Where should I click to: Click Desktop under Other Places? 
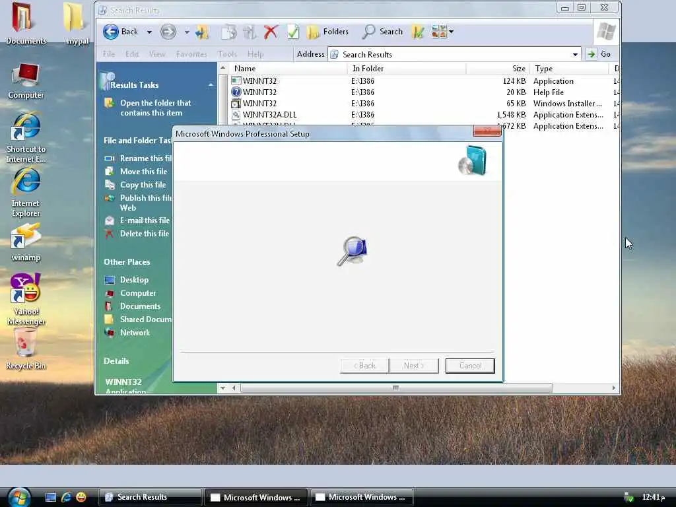134,280
